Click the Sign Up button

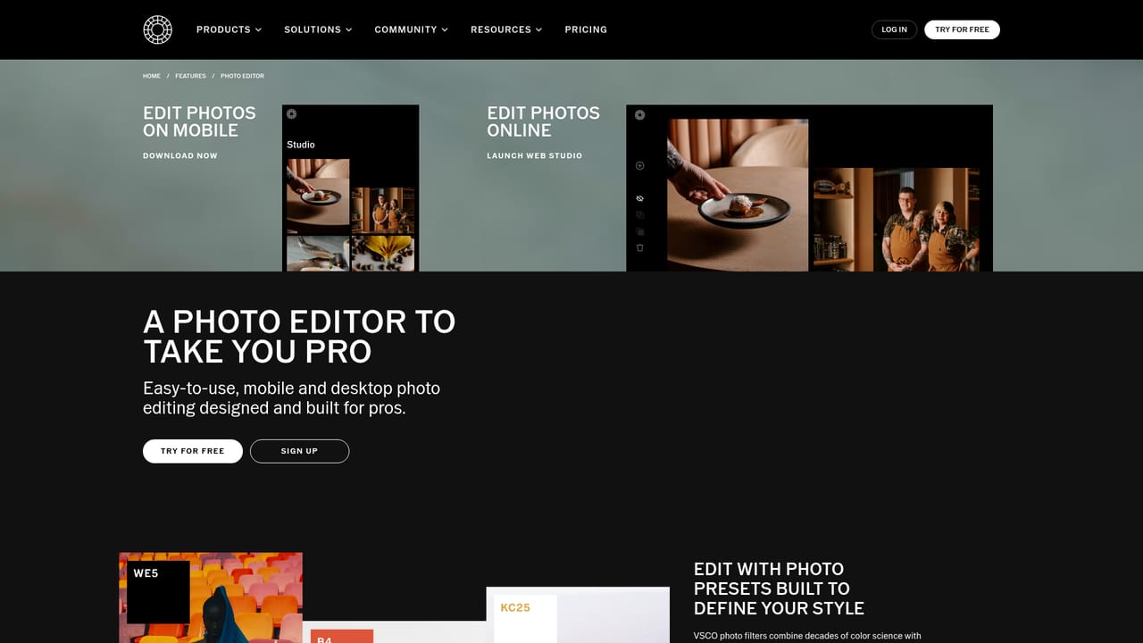[299, 451]
